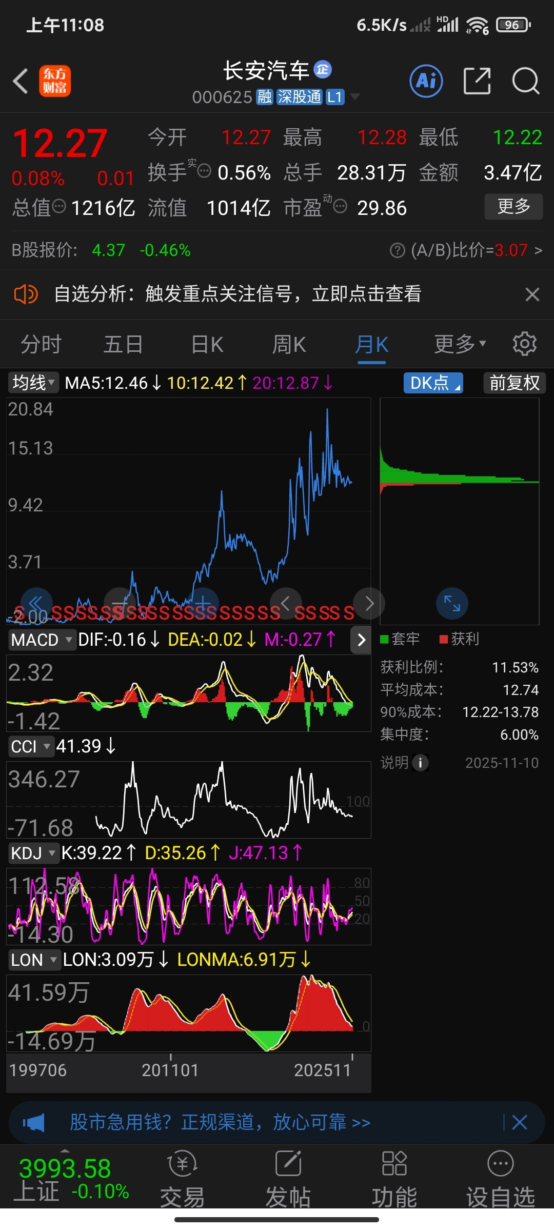The height and width of the screenshot is (1231, 554).
Task: Tap the 201101 date label on the timeline
Action: point(170,1070)
